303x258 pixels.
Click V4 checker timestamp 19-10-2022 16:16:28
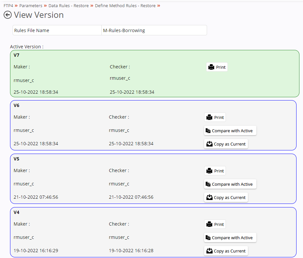(131, 251)
